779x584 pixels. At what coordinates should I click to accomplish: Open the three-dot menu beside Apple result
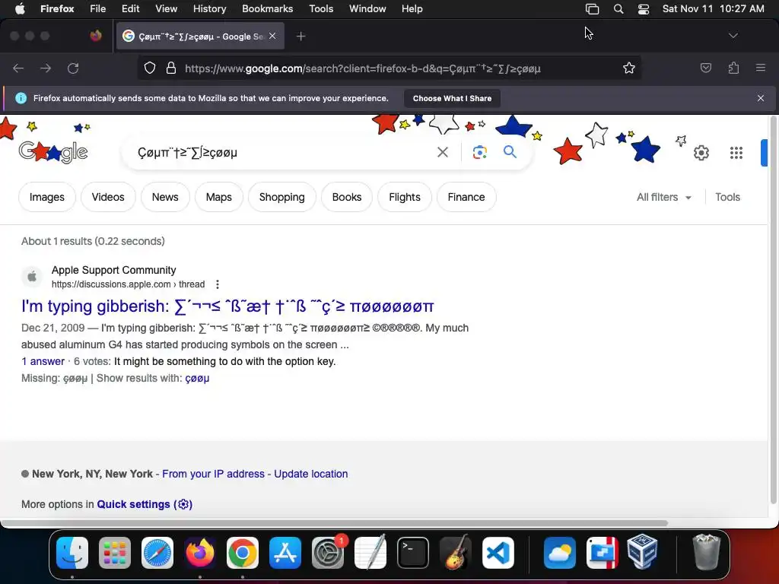tap(217, 284)
